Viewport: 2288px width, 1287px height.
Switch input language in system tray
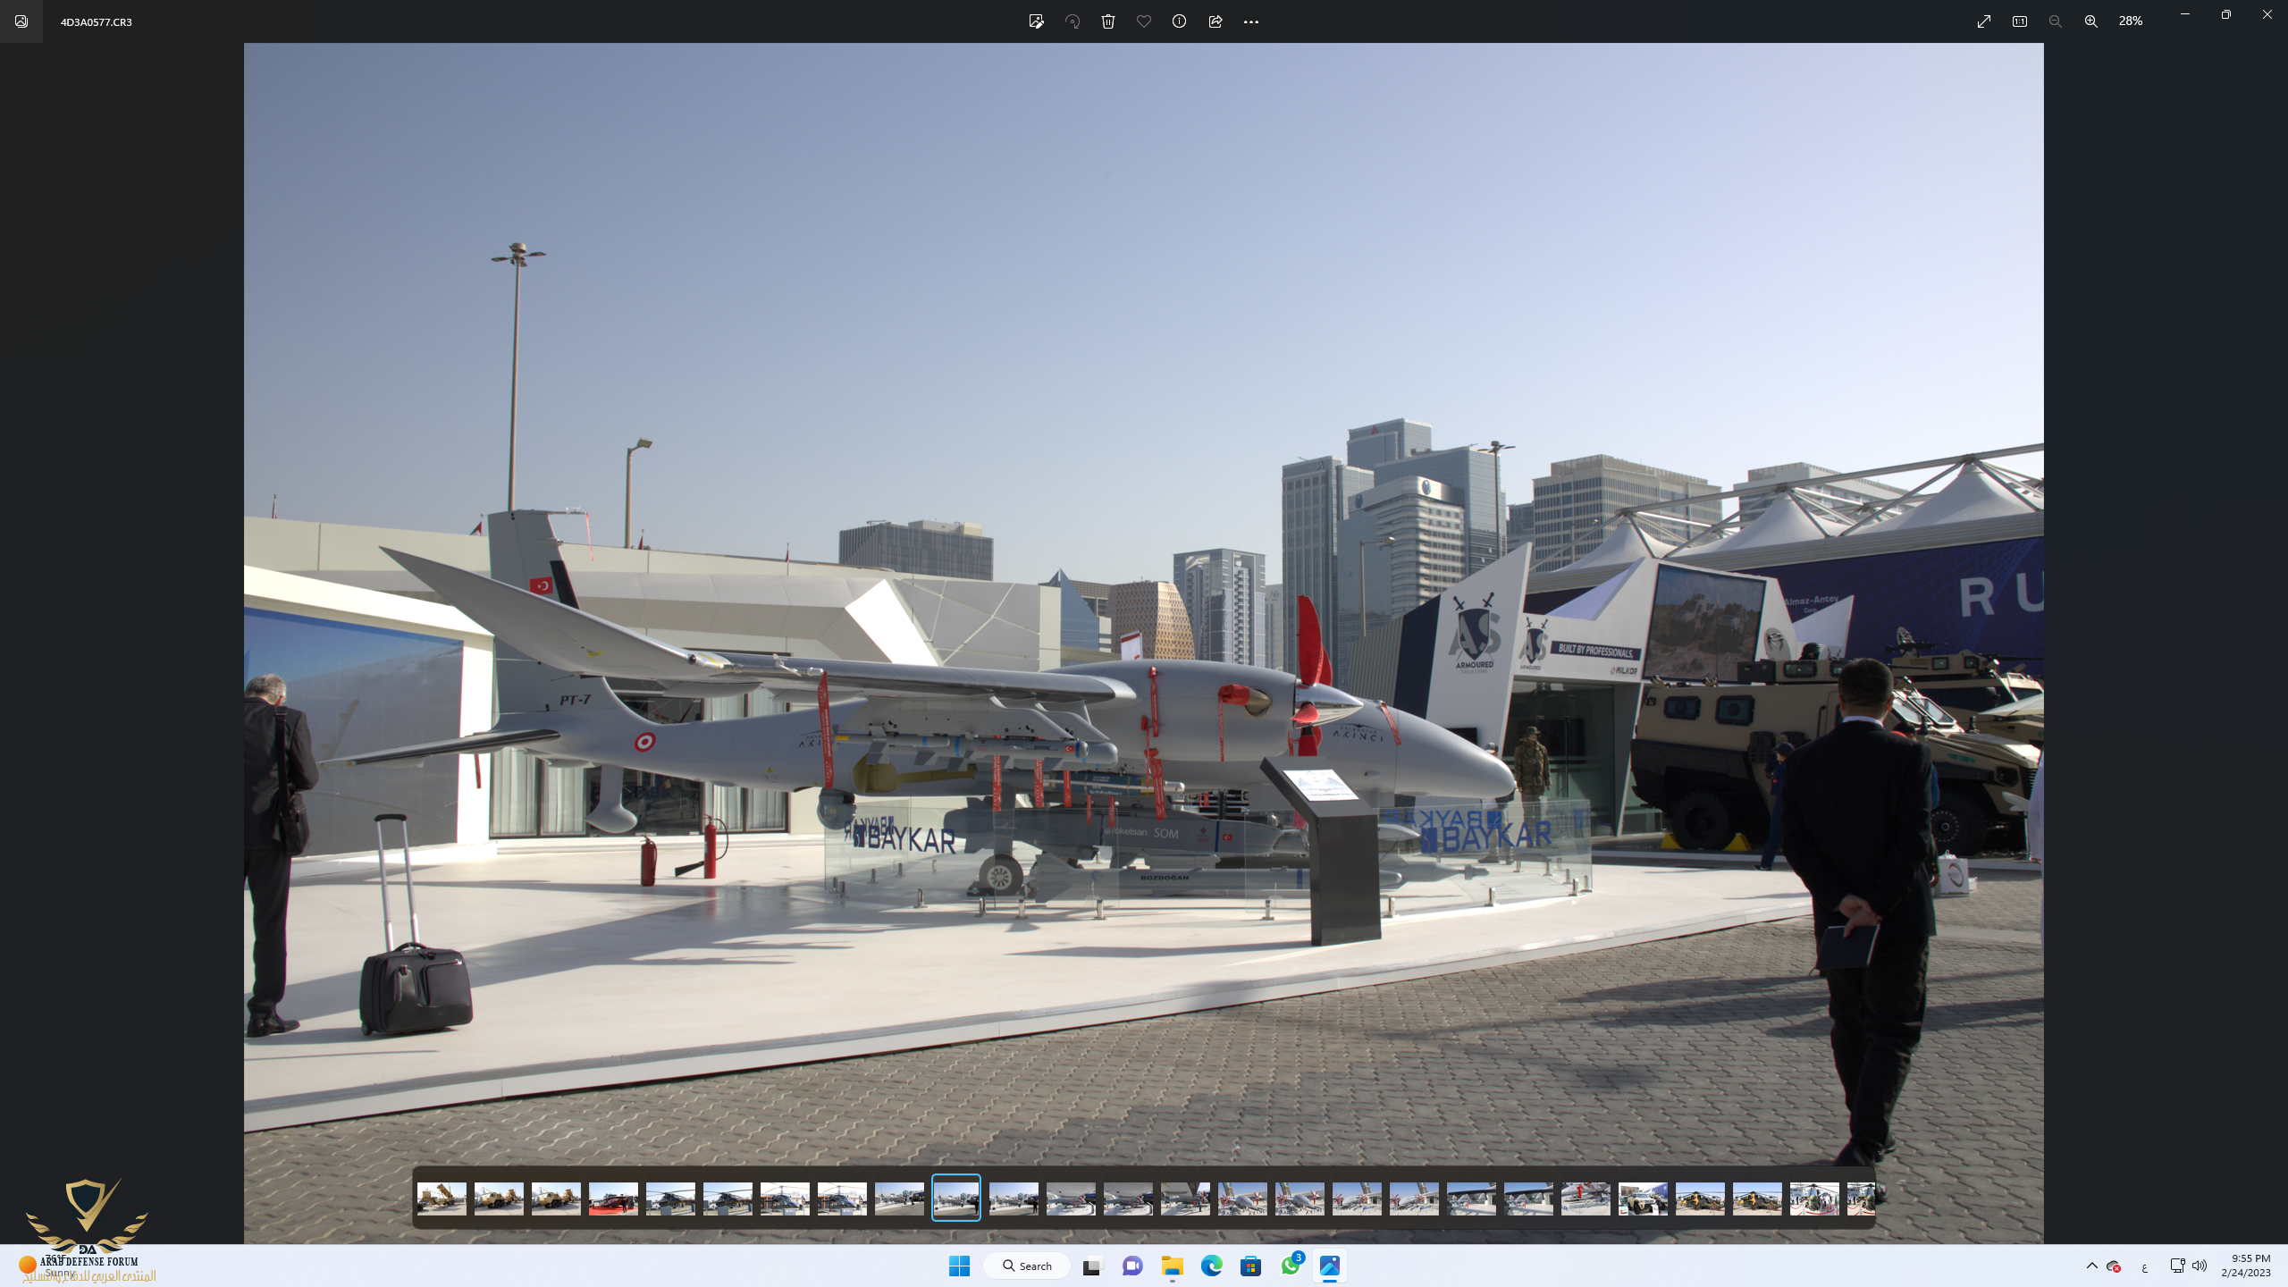2144,1266
